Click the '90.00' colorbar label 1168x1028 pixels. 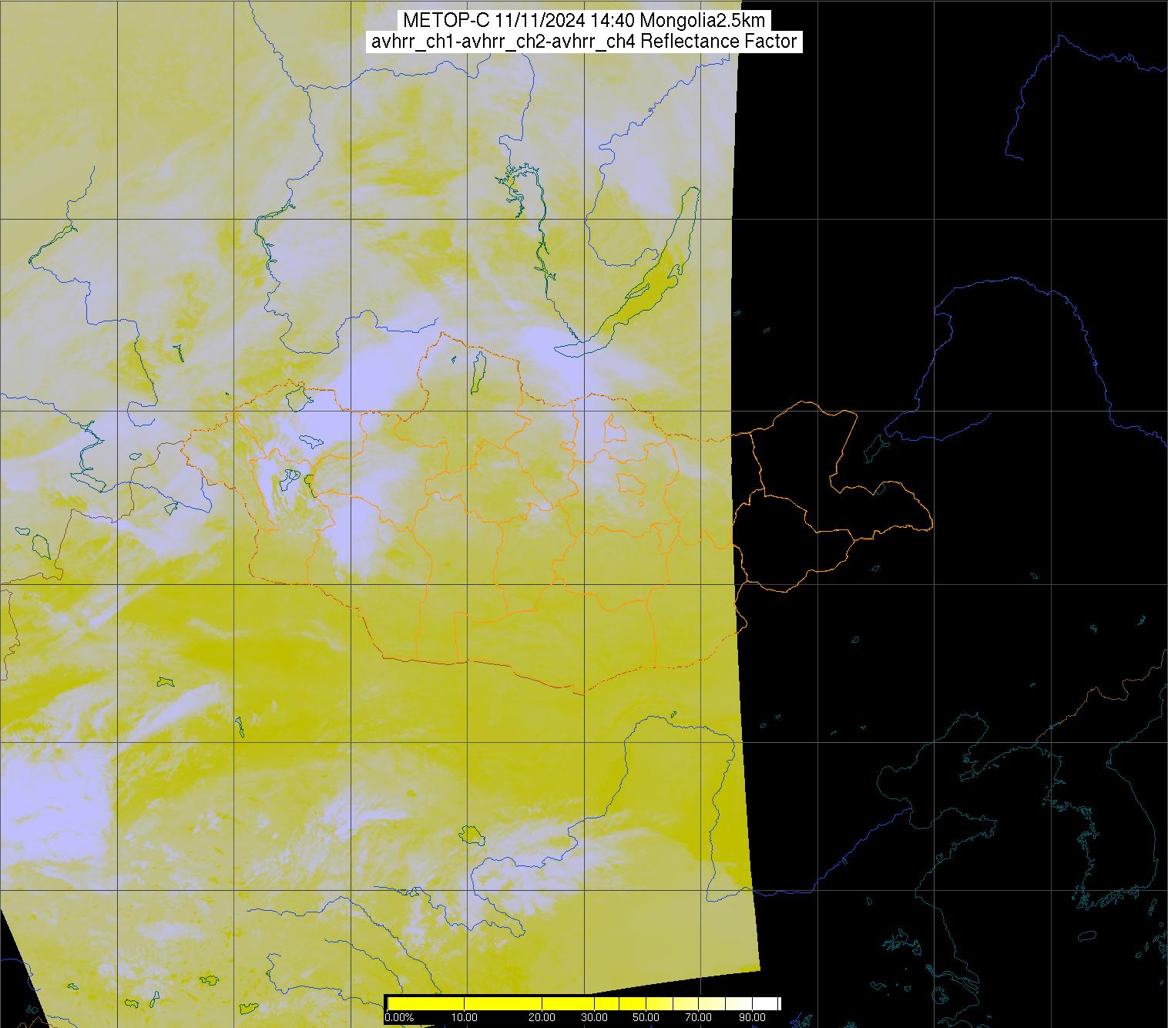click(752, 1017)
